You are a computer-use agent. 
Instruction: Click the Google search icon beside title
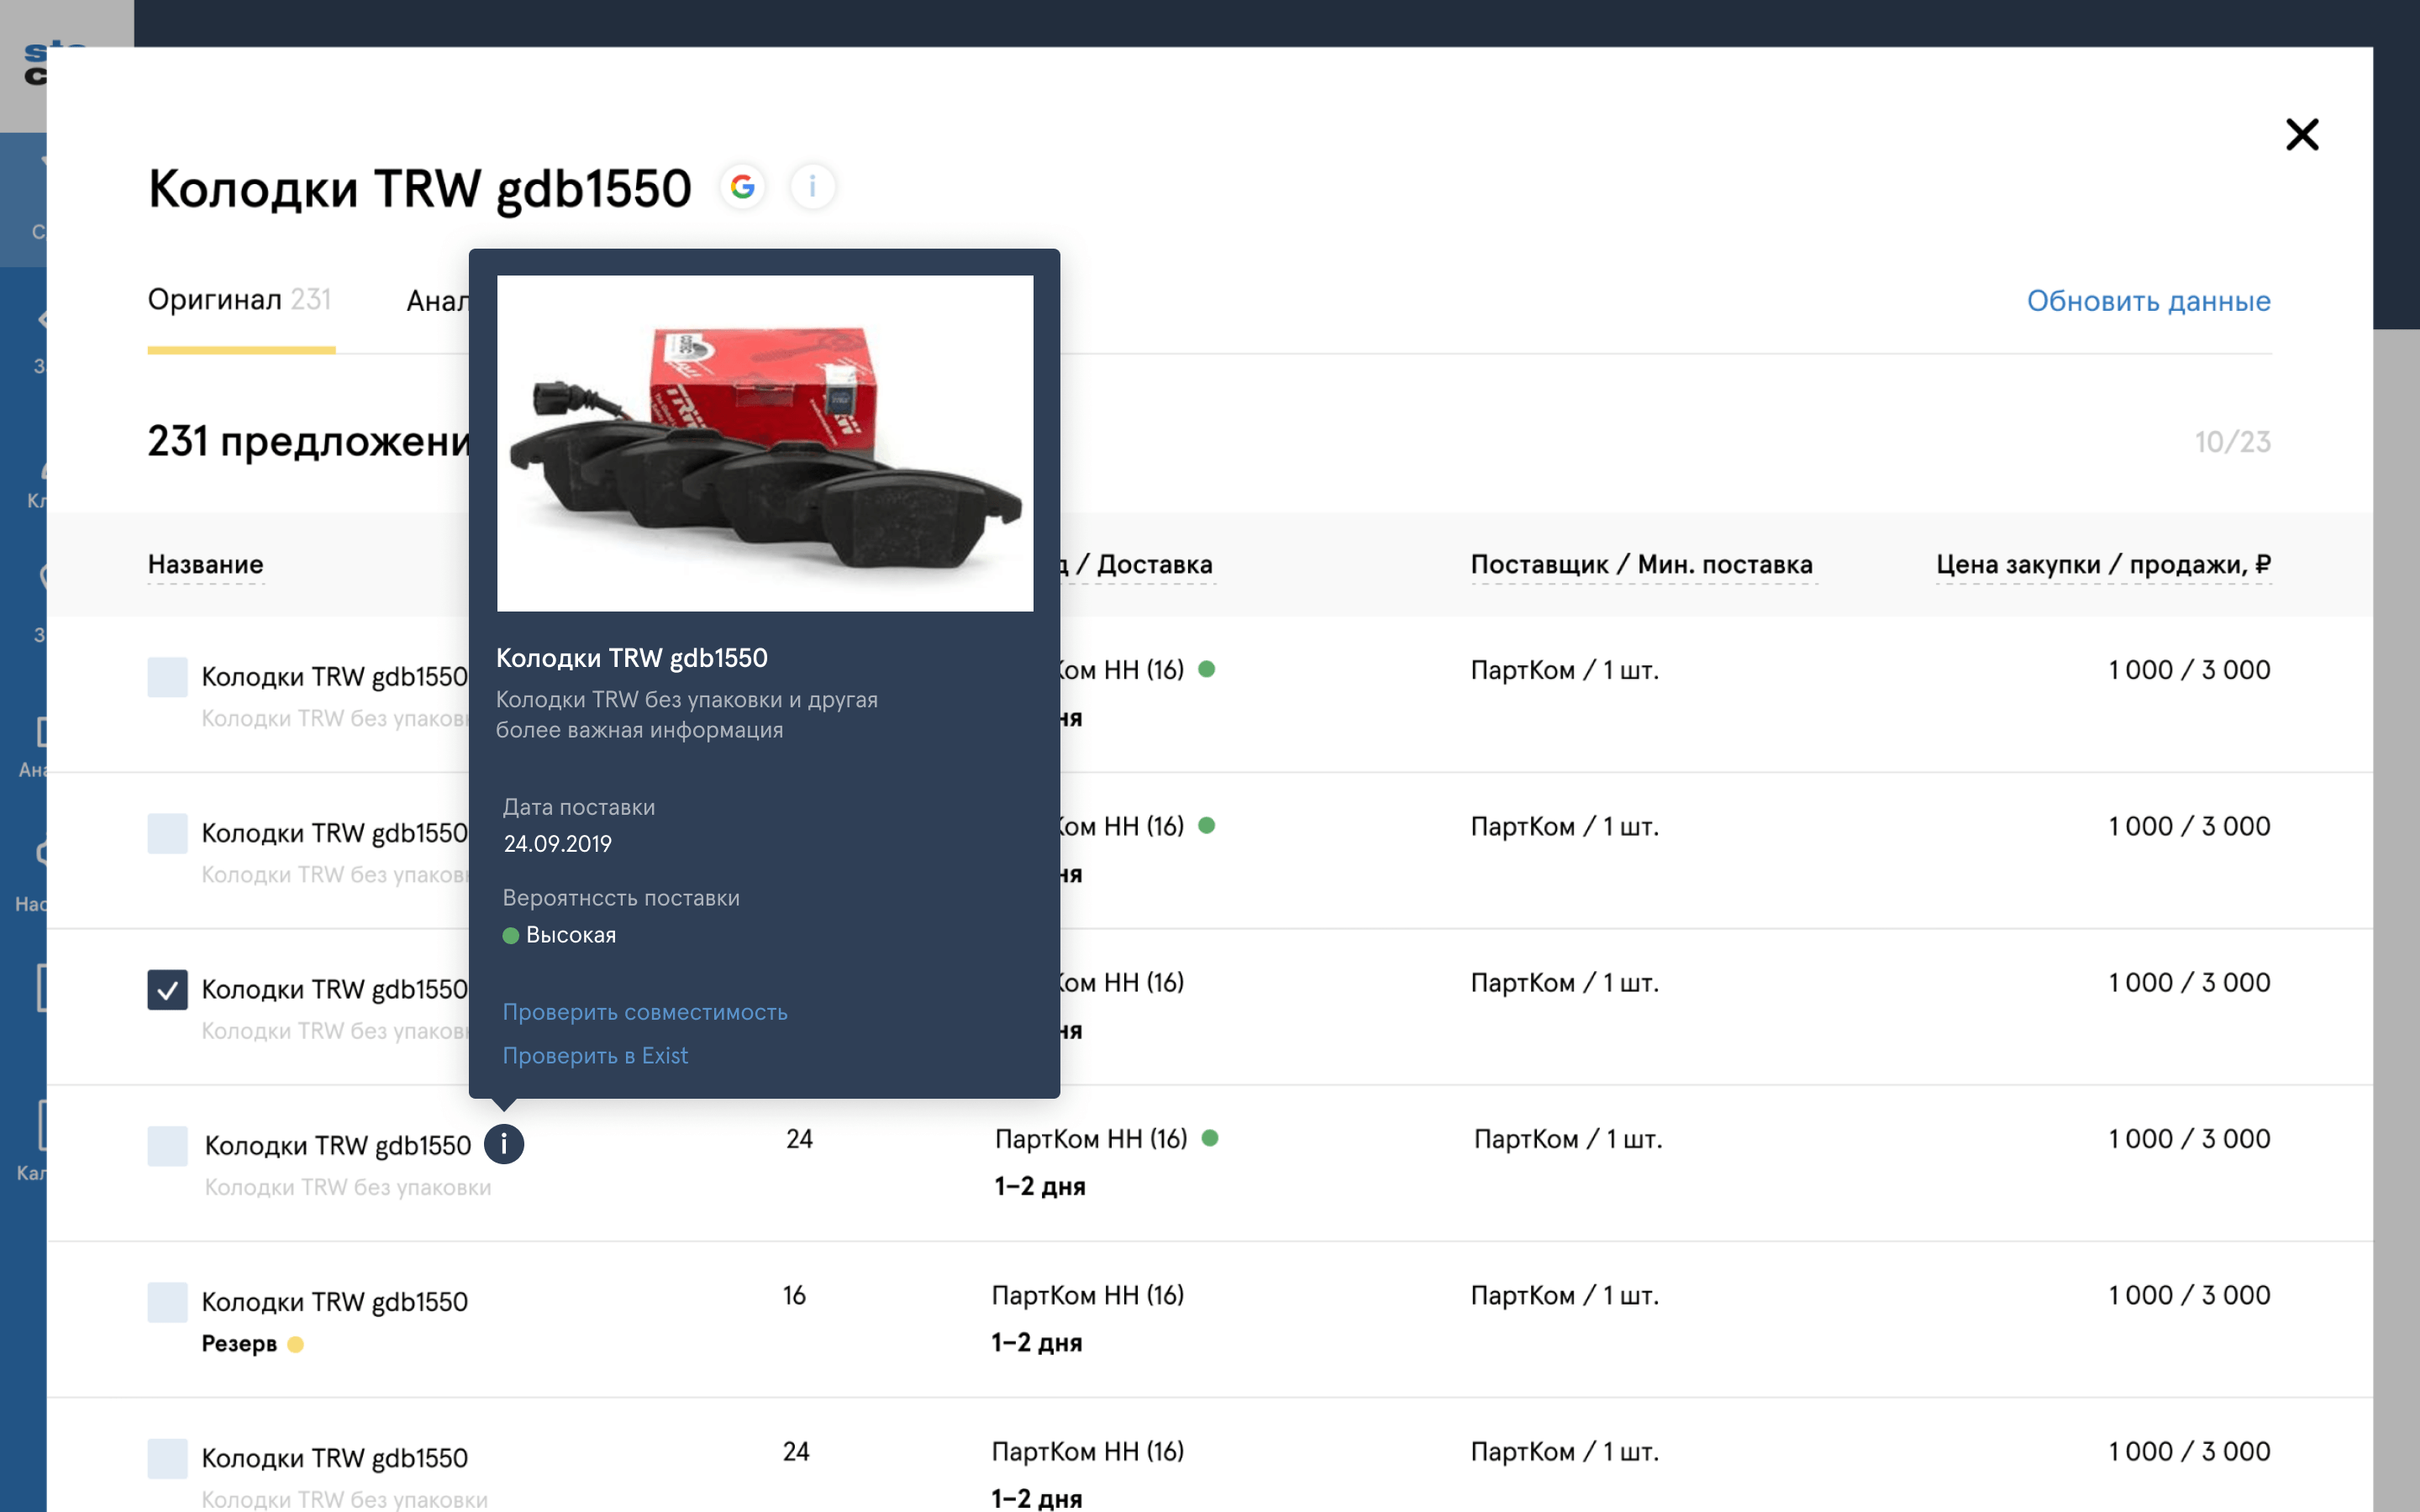[742, 187]
